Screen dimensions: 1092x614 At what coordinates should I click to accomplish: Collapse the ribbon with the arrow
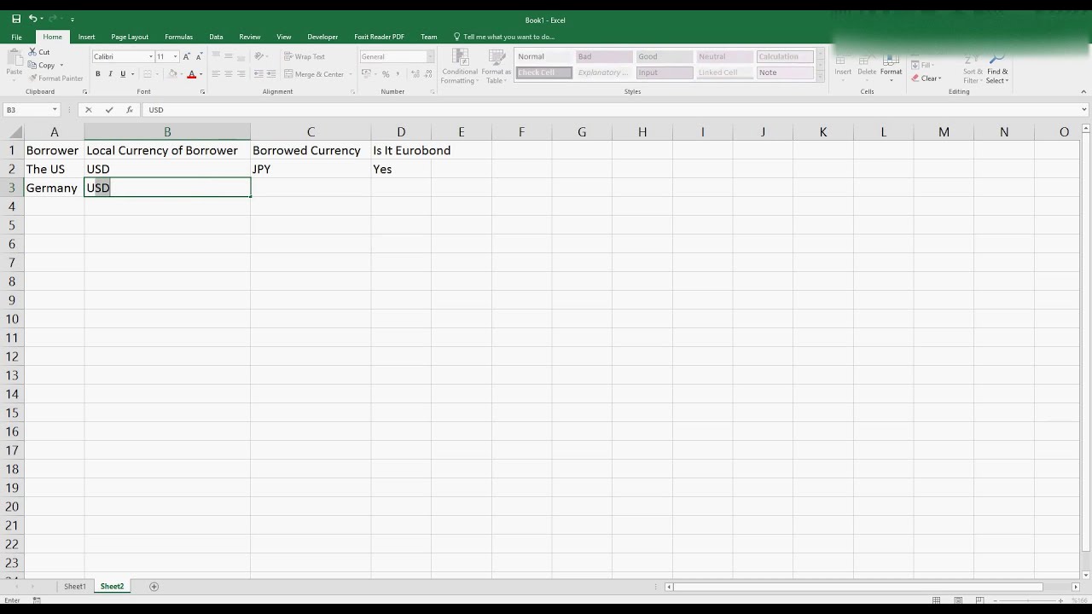(x=1084, y=91)
